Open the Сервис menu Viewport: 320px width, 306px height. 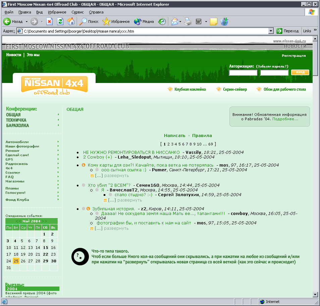(77, 12)
